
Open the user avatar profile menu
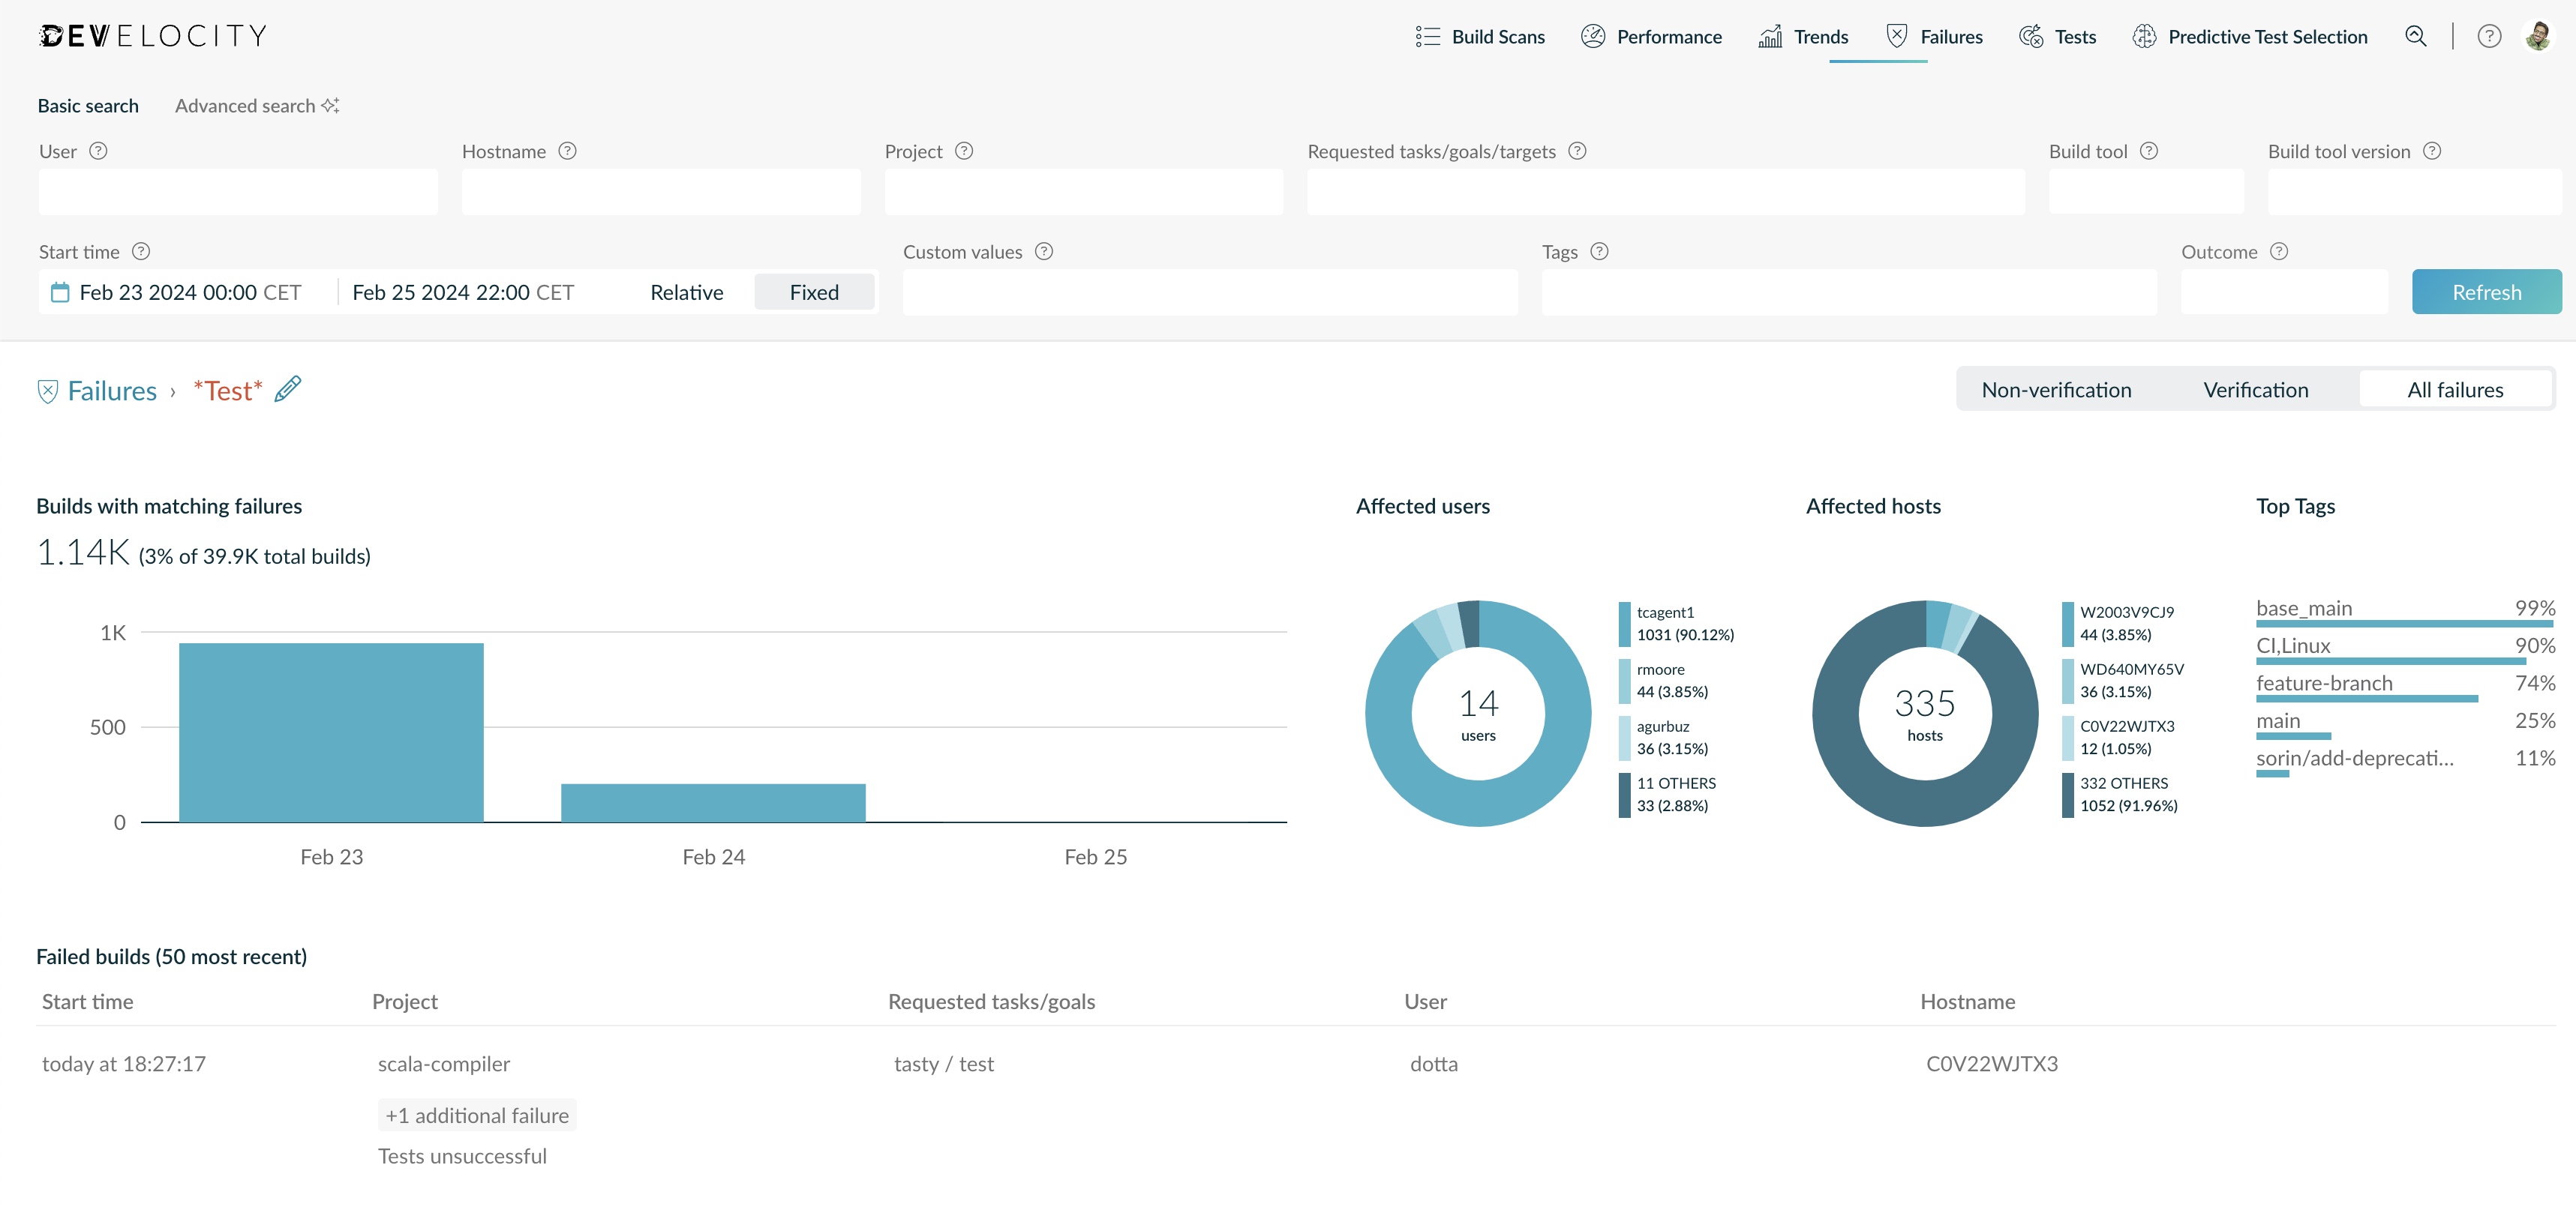[2538, 36]
